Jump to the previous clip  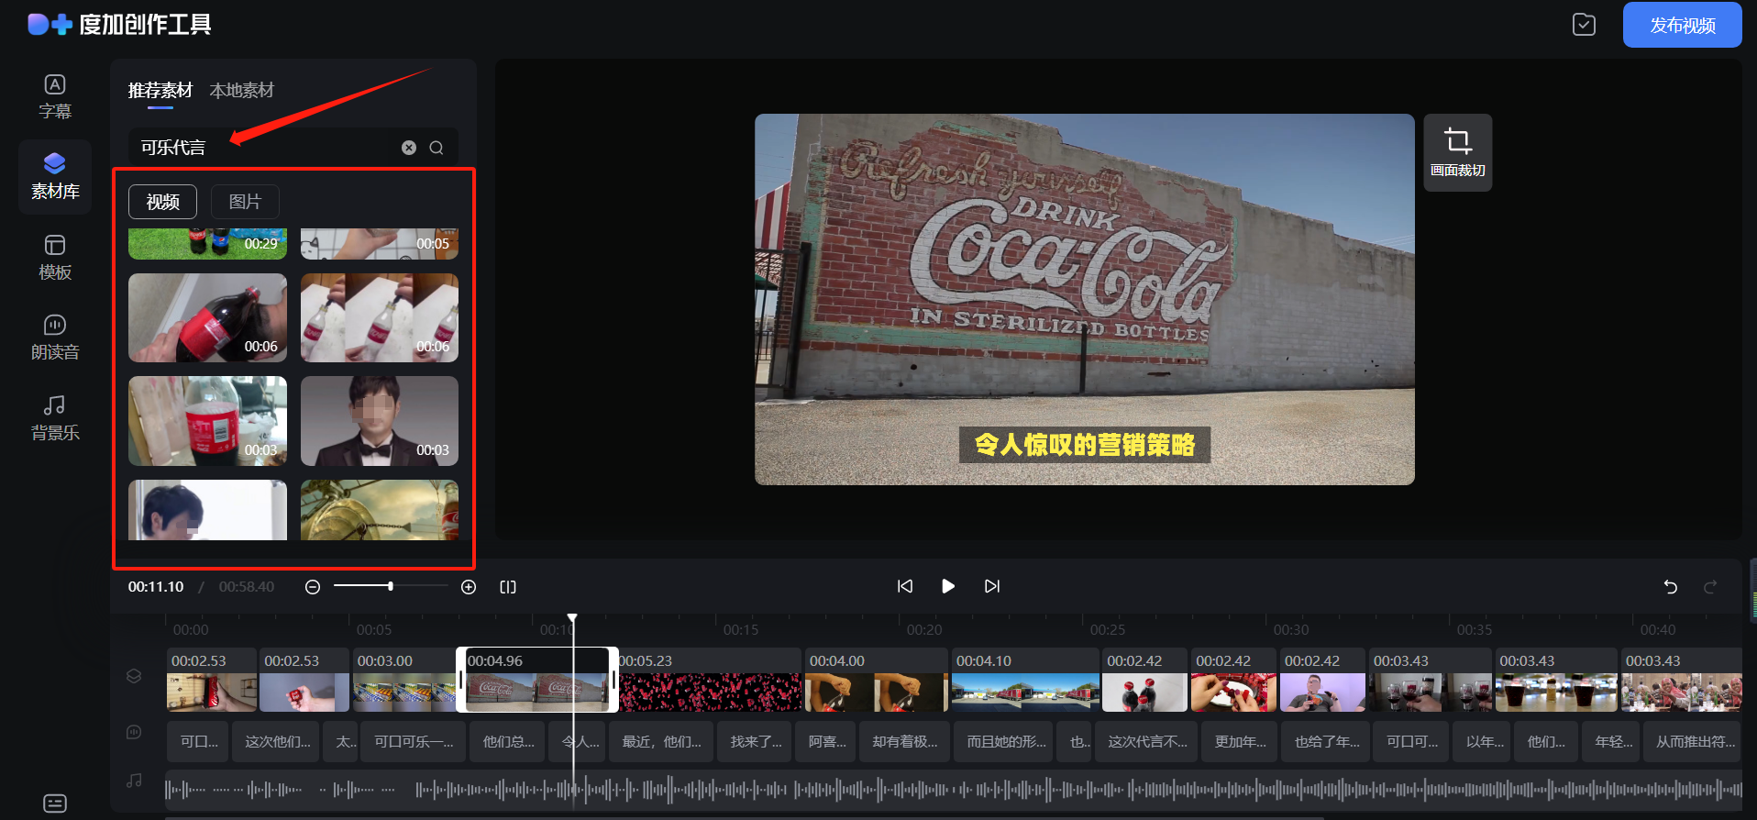coord(905,586)
